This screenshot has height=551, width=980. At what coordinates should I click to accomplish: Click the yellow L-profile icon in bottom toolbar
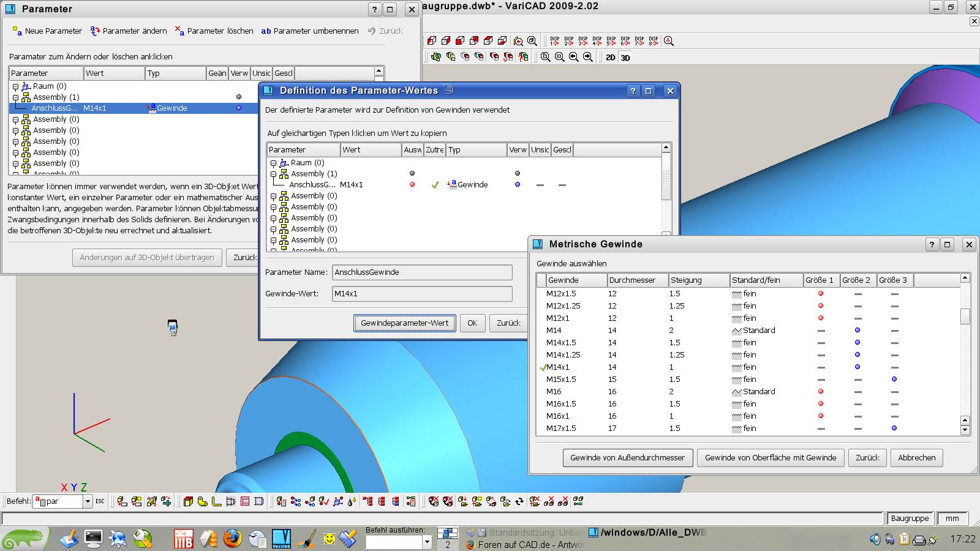pos(216,501)
